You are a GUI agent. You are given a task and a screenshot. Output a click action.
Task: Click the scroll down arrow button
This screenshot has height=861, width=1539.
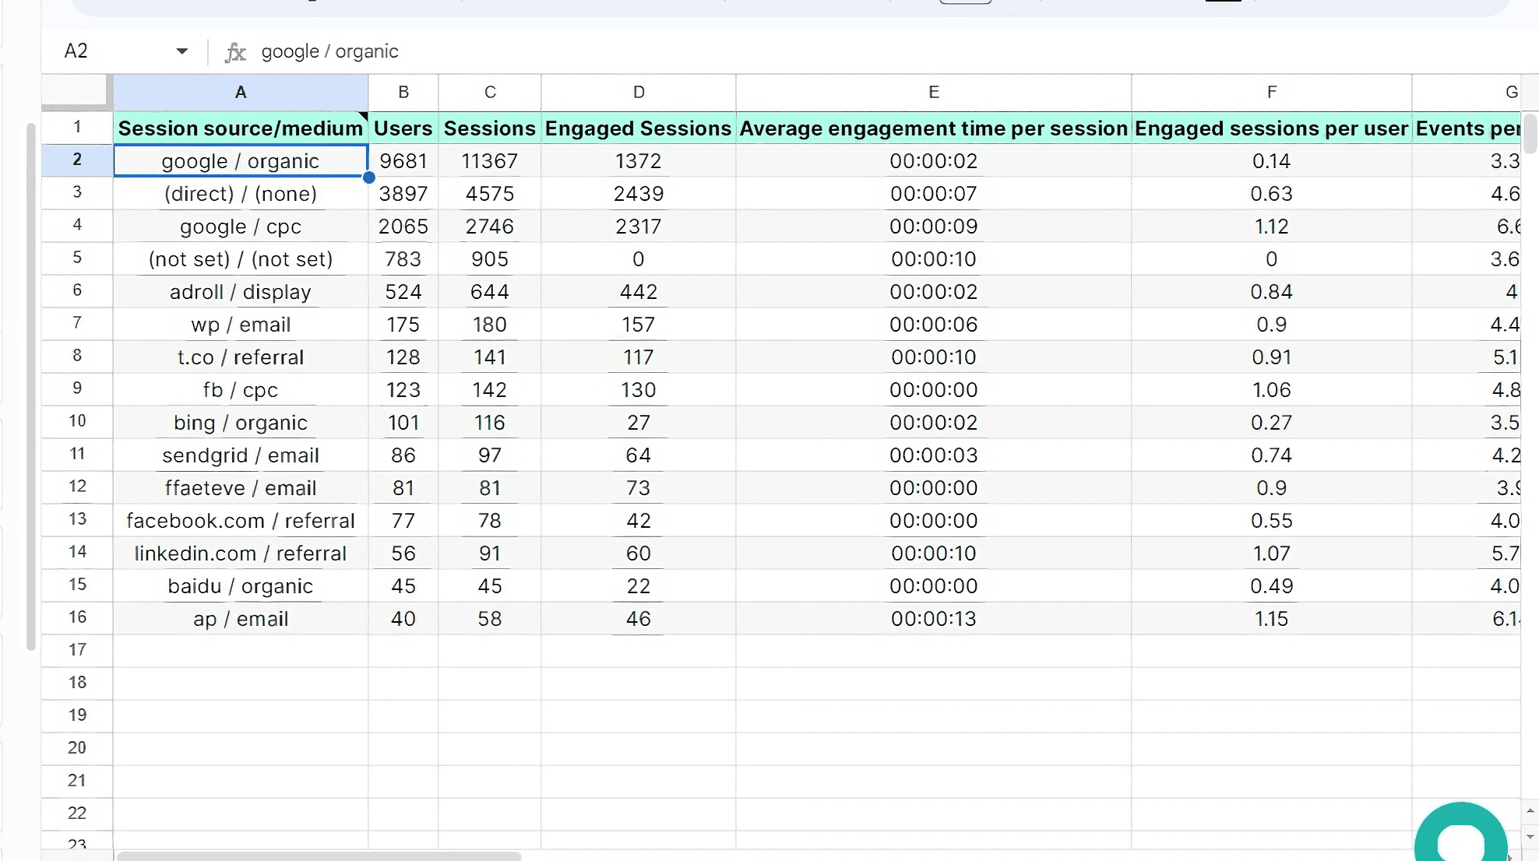tap(1530, 837)
